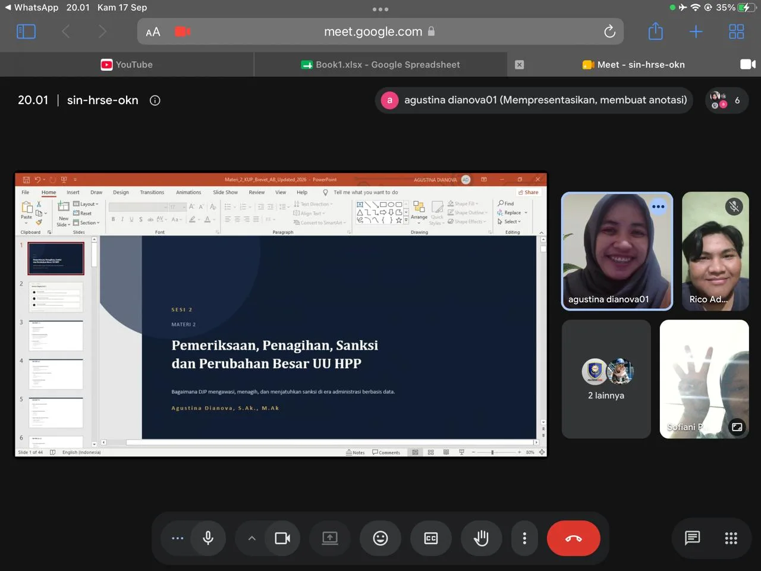Open the activities grid icon

(731, 538)
